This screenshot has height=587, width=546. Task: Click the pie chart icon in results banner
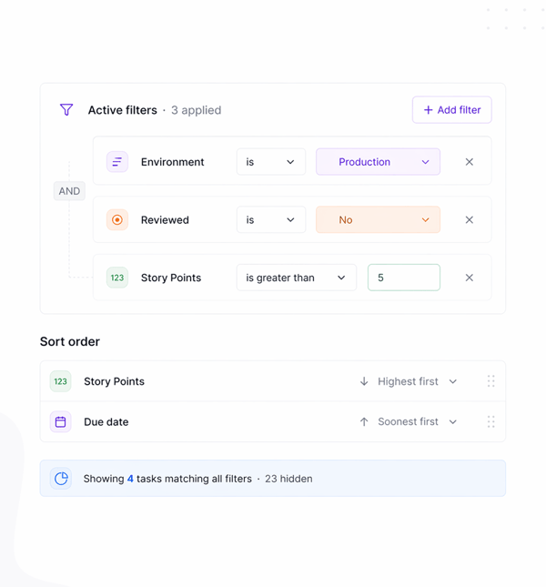pyautogui.click(x=61, y=479)
